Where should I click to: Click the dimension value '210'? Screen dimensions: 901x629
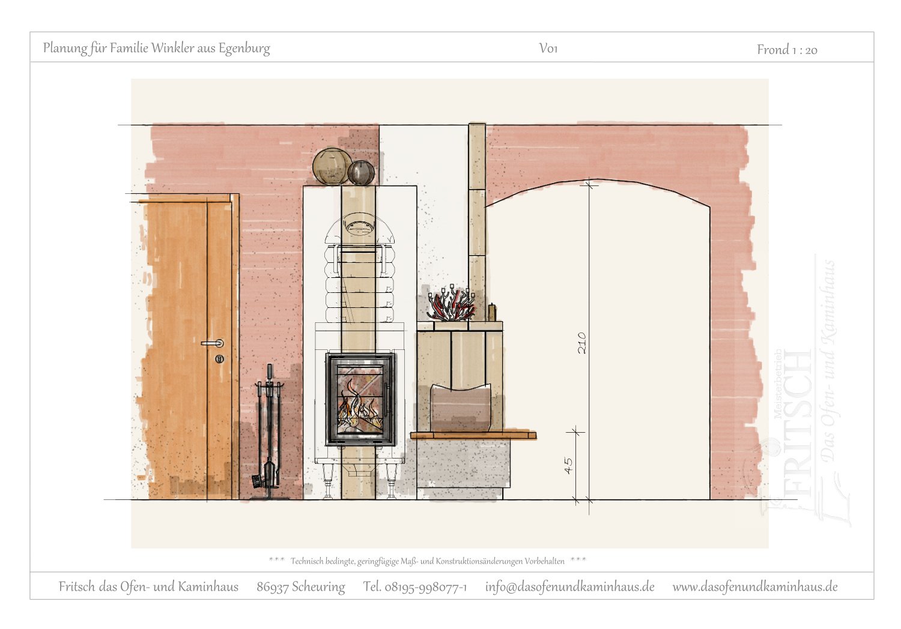581,343
